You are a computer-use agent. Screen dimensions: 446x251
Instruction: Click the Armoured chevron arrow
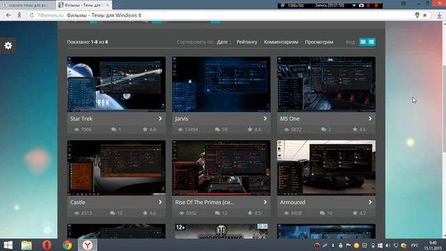[370, 202]
